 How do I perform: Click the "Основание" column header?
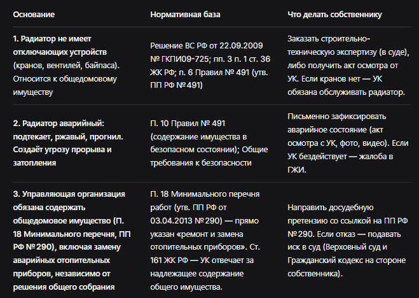[34, 15]
